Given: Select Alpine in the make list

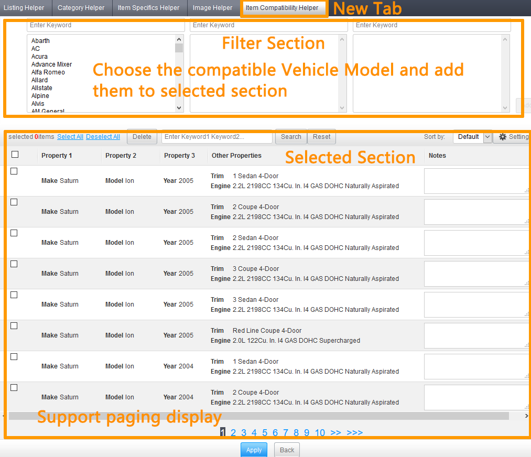Looking at the screenshot, I should tap(40, 96).
